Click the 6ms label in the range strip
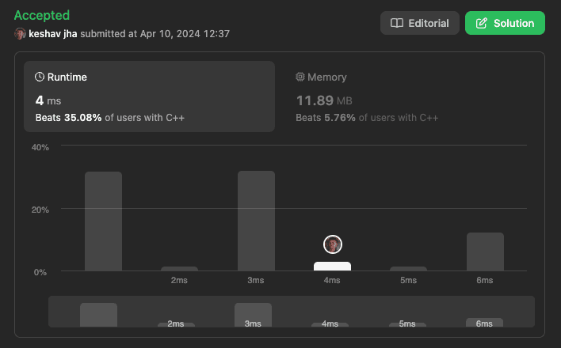The height and width of the screenshot is (348, 561). pos(484,323)
